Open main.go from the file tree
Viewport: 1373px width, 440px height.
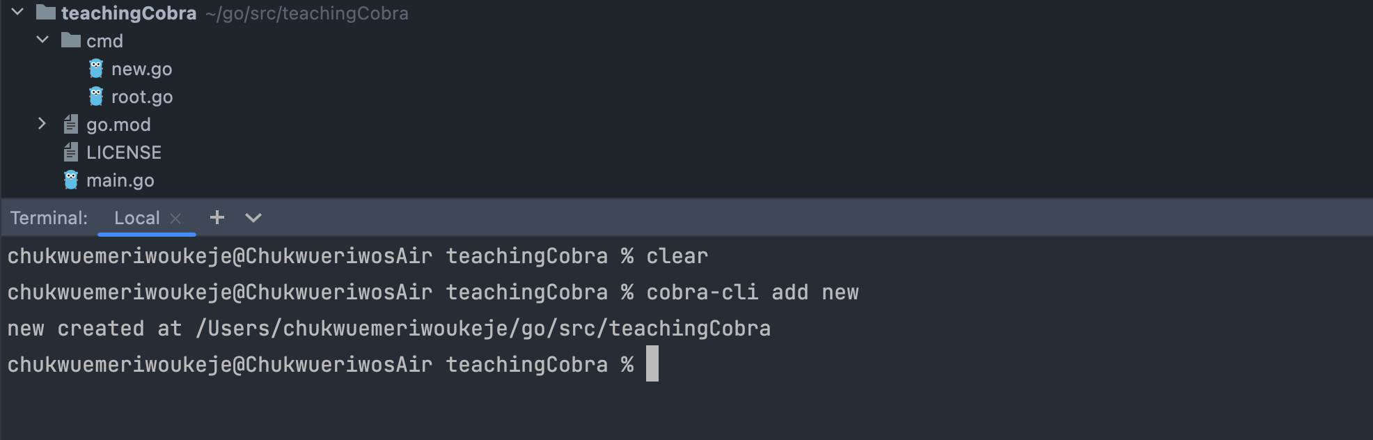click(120, 180)
